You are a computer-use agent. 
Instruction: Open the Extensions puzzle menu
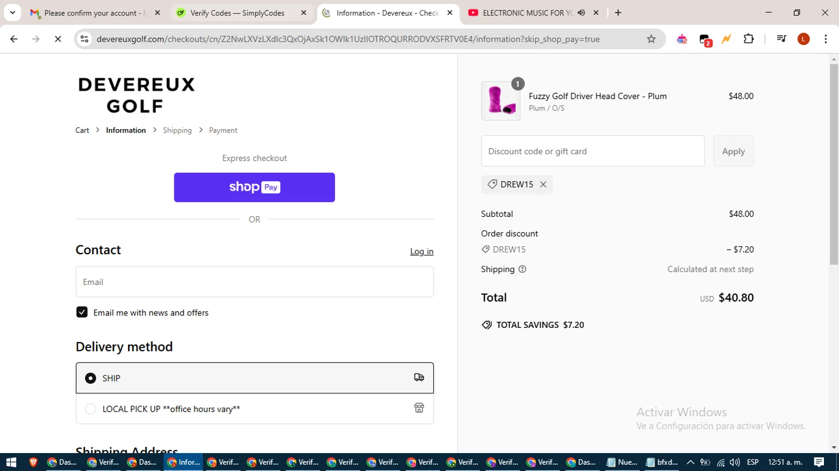tap(748, 39)
